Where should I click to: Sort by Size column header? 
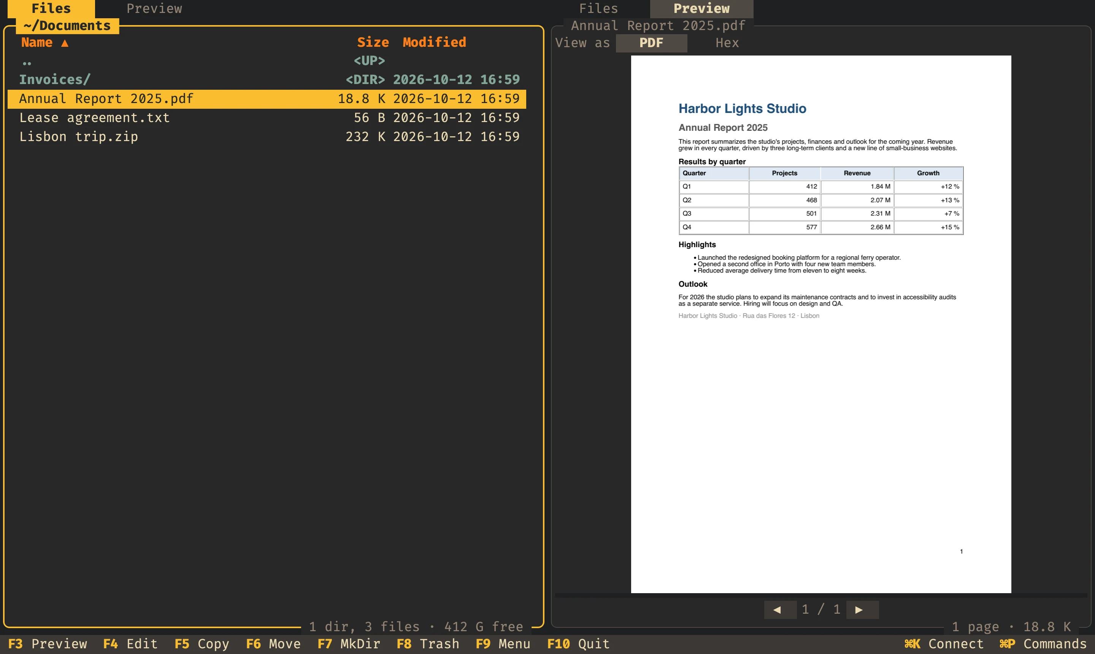tap(373, 42)
